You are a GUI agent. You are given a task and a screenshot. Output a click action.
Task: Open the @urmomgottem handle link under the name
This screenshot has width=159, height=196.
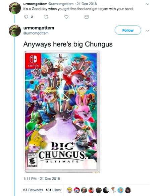tap(36, 33)
